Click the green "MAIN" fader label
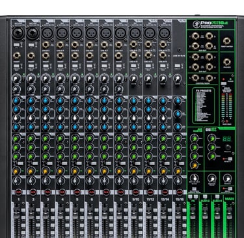 (x=229, y=198)
